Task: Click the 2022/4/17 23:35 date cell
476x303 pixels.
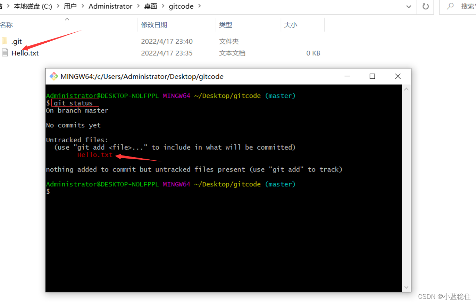Action: point(167,53)
